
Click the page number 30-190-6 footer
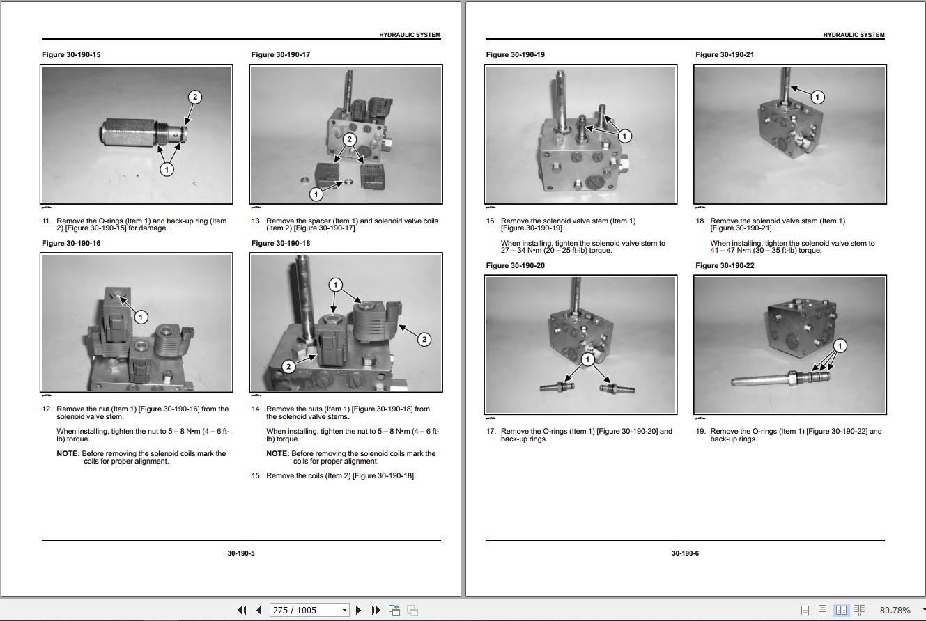pos(685,553)
